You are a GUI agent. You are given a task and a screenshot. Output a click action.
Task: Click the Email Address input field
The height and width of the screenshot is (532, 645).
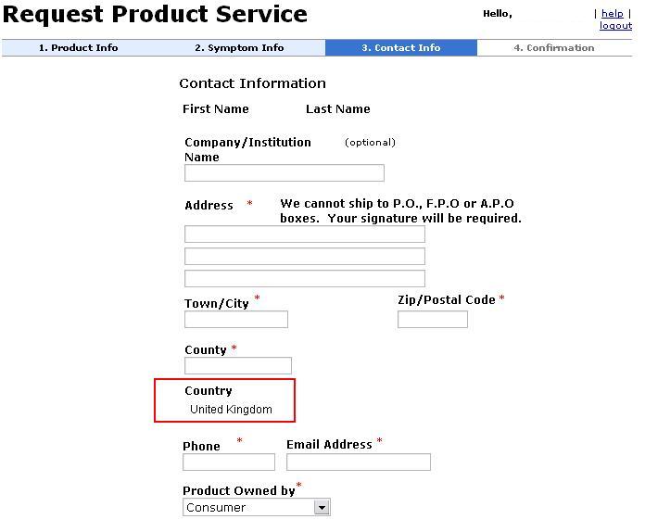(359, 462)
